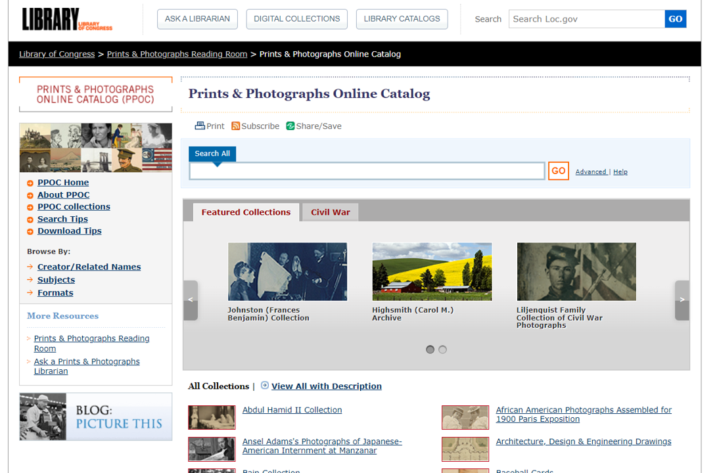Viewport: 719px width, 473px height.
Task: Click the orange GO search button
Action: pos(558,171)
